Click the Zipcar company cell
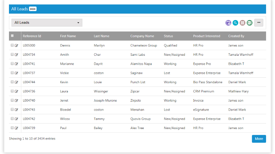The image size is (275, 154). point(135,91)
